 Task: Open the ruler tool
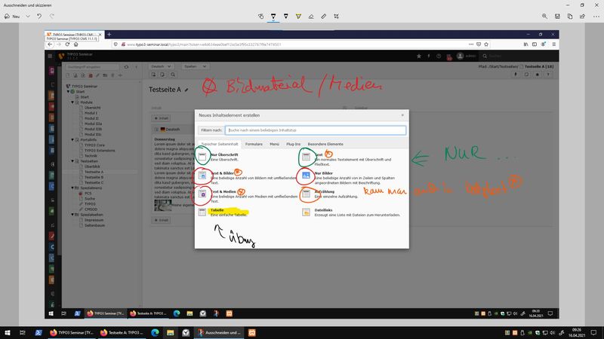coord(324,16)
